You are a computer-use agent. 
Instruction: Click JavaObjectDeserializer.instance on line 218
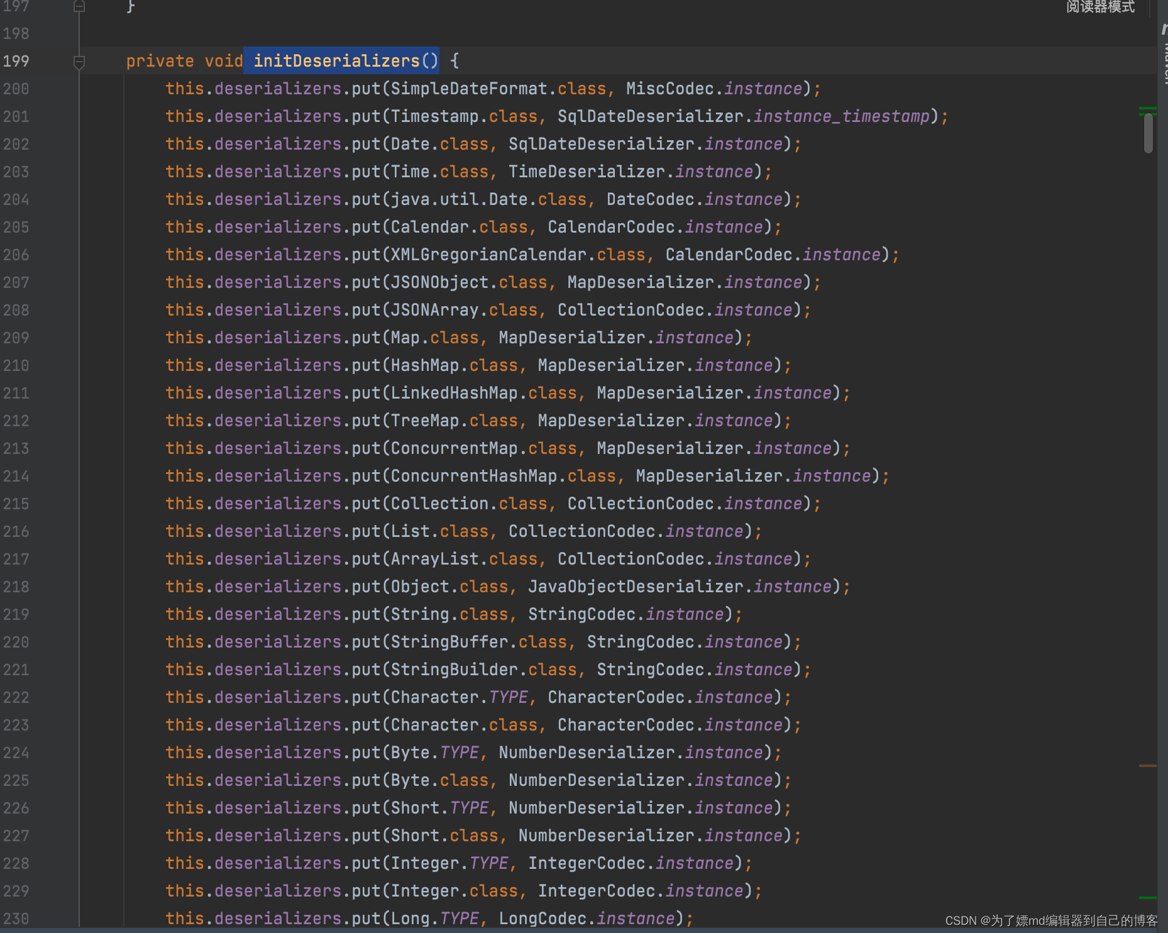pyautogui.click(x=680, y=587)
